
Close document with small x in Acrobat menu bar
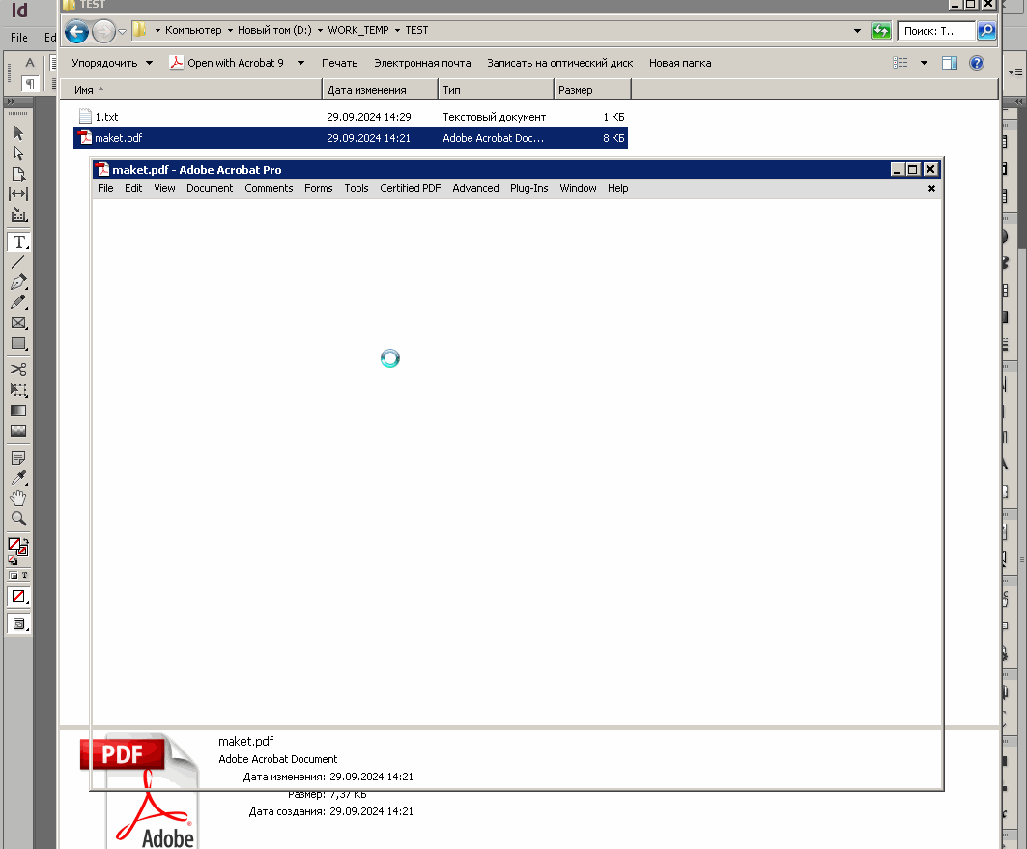(x=931, y=189)
